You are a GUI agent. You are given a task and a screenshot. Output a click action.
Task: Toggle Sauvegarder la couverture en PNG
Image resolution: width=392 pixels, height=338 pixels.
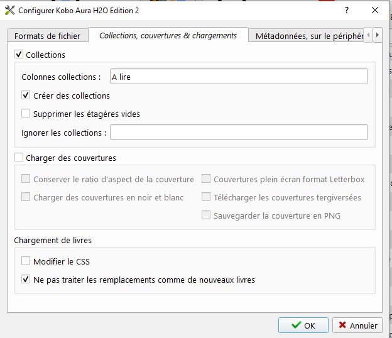(x=206, y=215)
